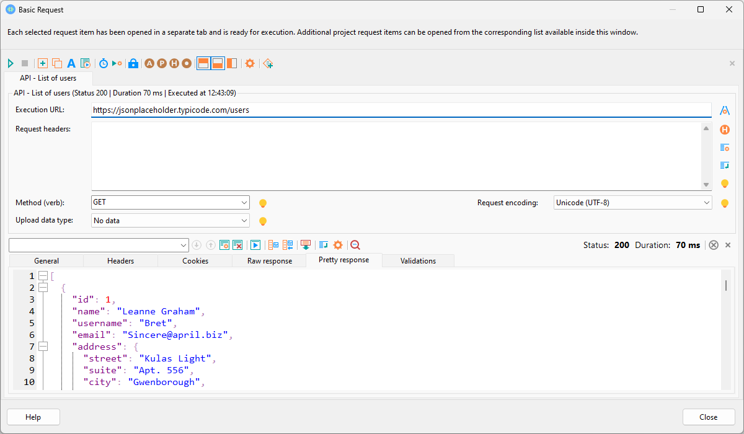
Task: Toggle word wrap in response toolbar
Action: pos(324,245)
